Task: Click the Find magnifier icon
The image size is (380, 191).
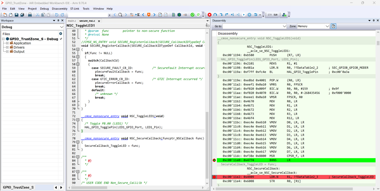Action: tap(120, 15)
